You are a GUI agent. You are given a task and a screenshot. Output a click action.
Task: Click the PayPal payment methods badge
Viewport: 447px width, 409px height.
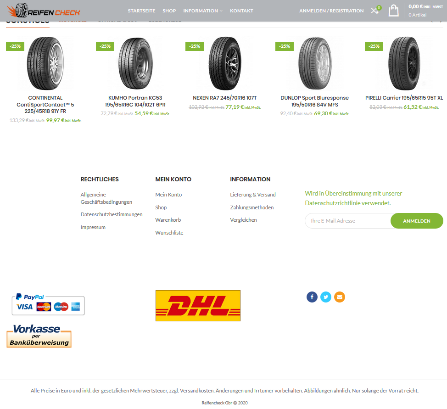click(x=48, y=304)
